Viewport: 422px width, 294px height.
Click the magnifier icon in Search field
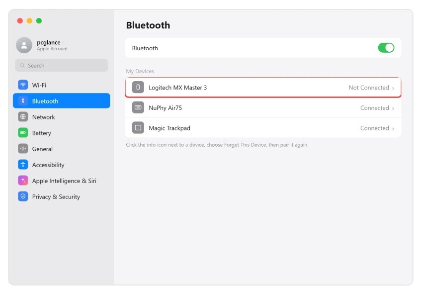coord(22,66)
